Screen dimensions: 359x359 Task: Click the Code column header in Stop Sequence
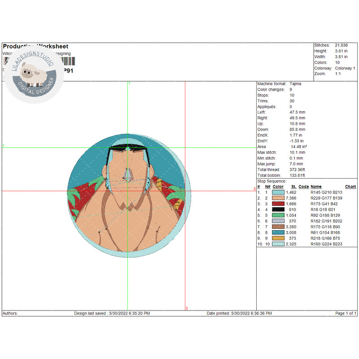click(x=303, y=187)
